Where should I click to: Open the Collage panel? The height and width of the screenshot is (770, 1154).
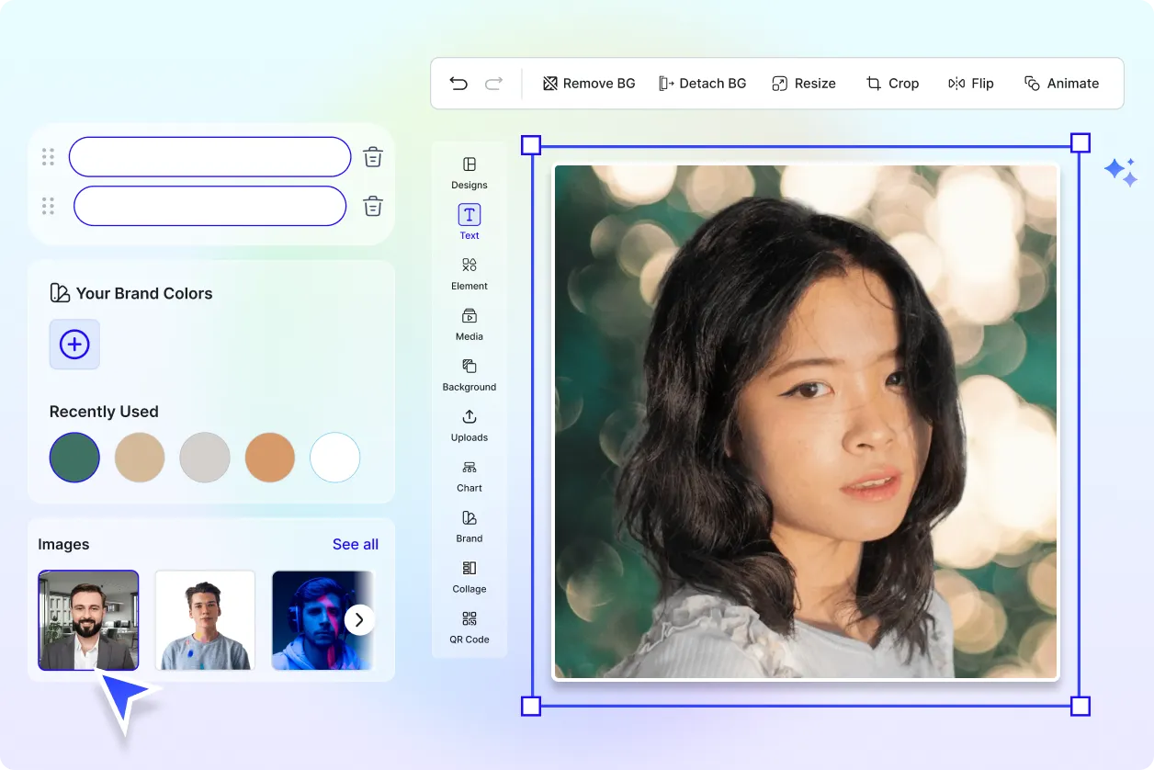469,576
